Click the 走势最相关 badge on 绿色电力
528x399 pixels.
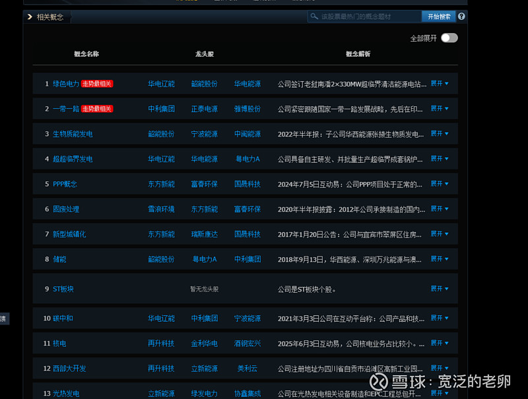point(97,84)
